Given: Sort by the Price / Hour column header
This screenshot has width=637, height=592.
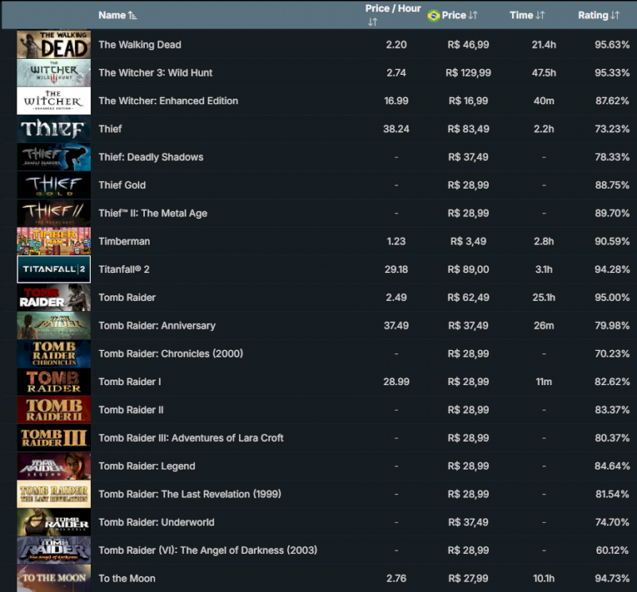Looking at the screenshot, I should coord(393,14).
